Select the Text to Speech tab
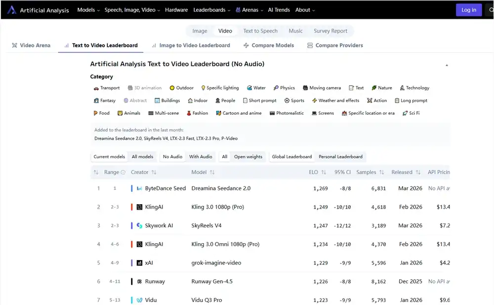Screen dimensions: 494x305 (260, 31)
